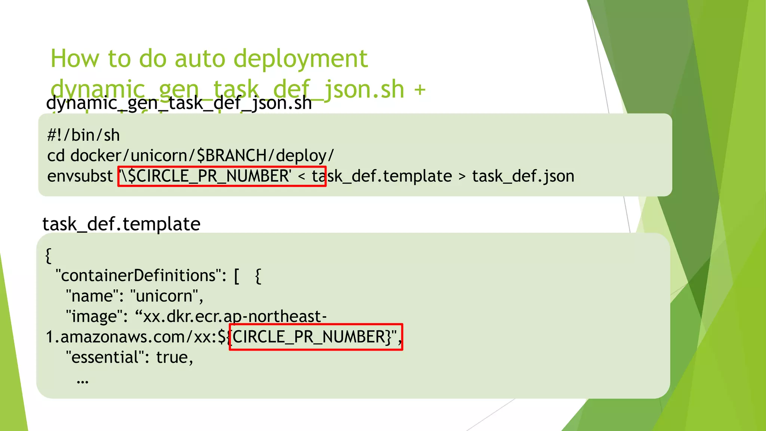Viewport: 766px width, 431px height.
Task: Click the opening brace '{' of the template
Action: (x=48, y=256)
